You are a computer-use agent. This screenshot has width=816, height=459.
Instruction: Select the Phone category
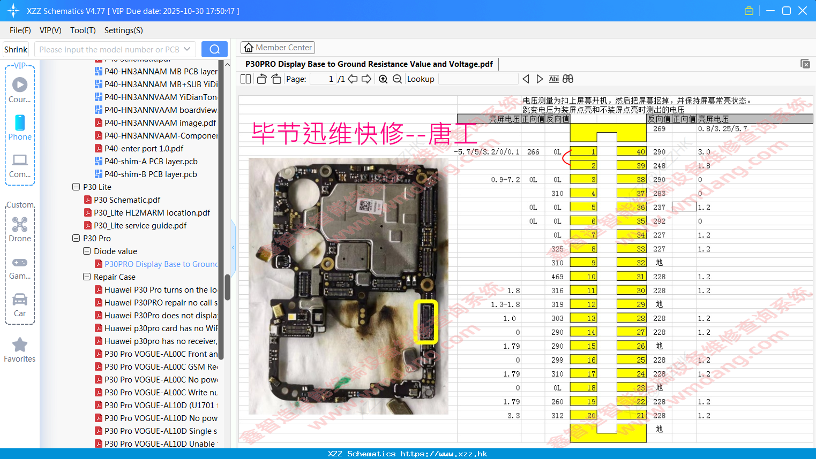(x=20, y=127)
